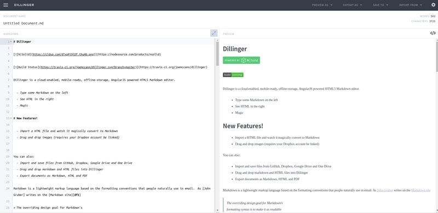Open the hamburger sidebar menu
Image resolution: width=438 pixels, height=213 pixels.
point(5,5)
